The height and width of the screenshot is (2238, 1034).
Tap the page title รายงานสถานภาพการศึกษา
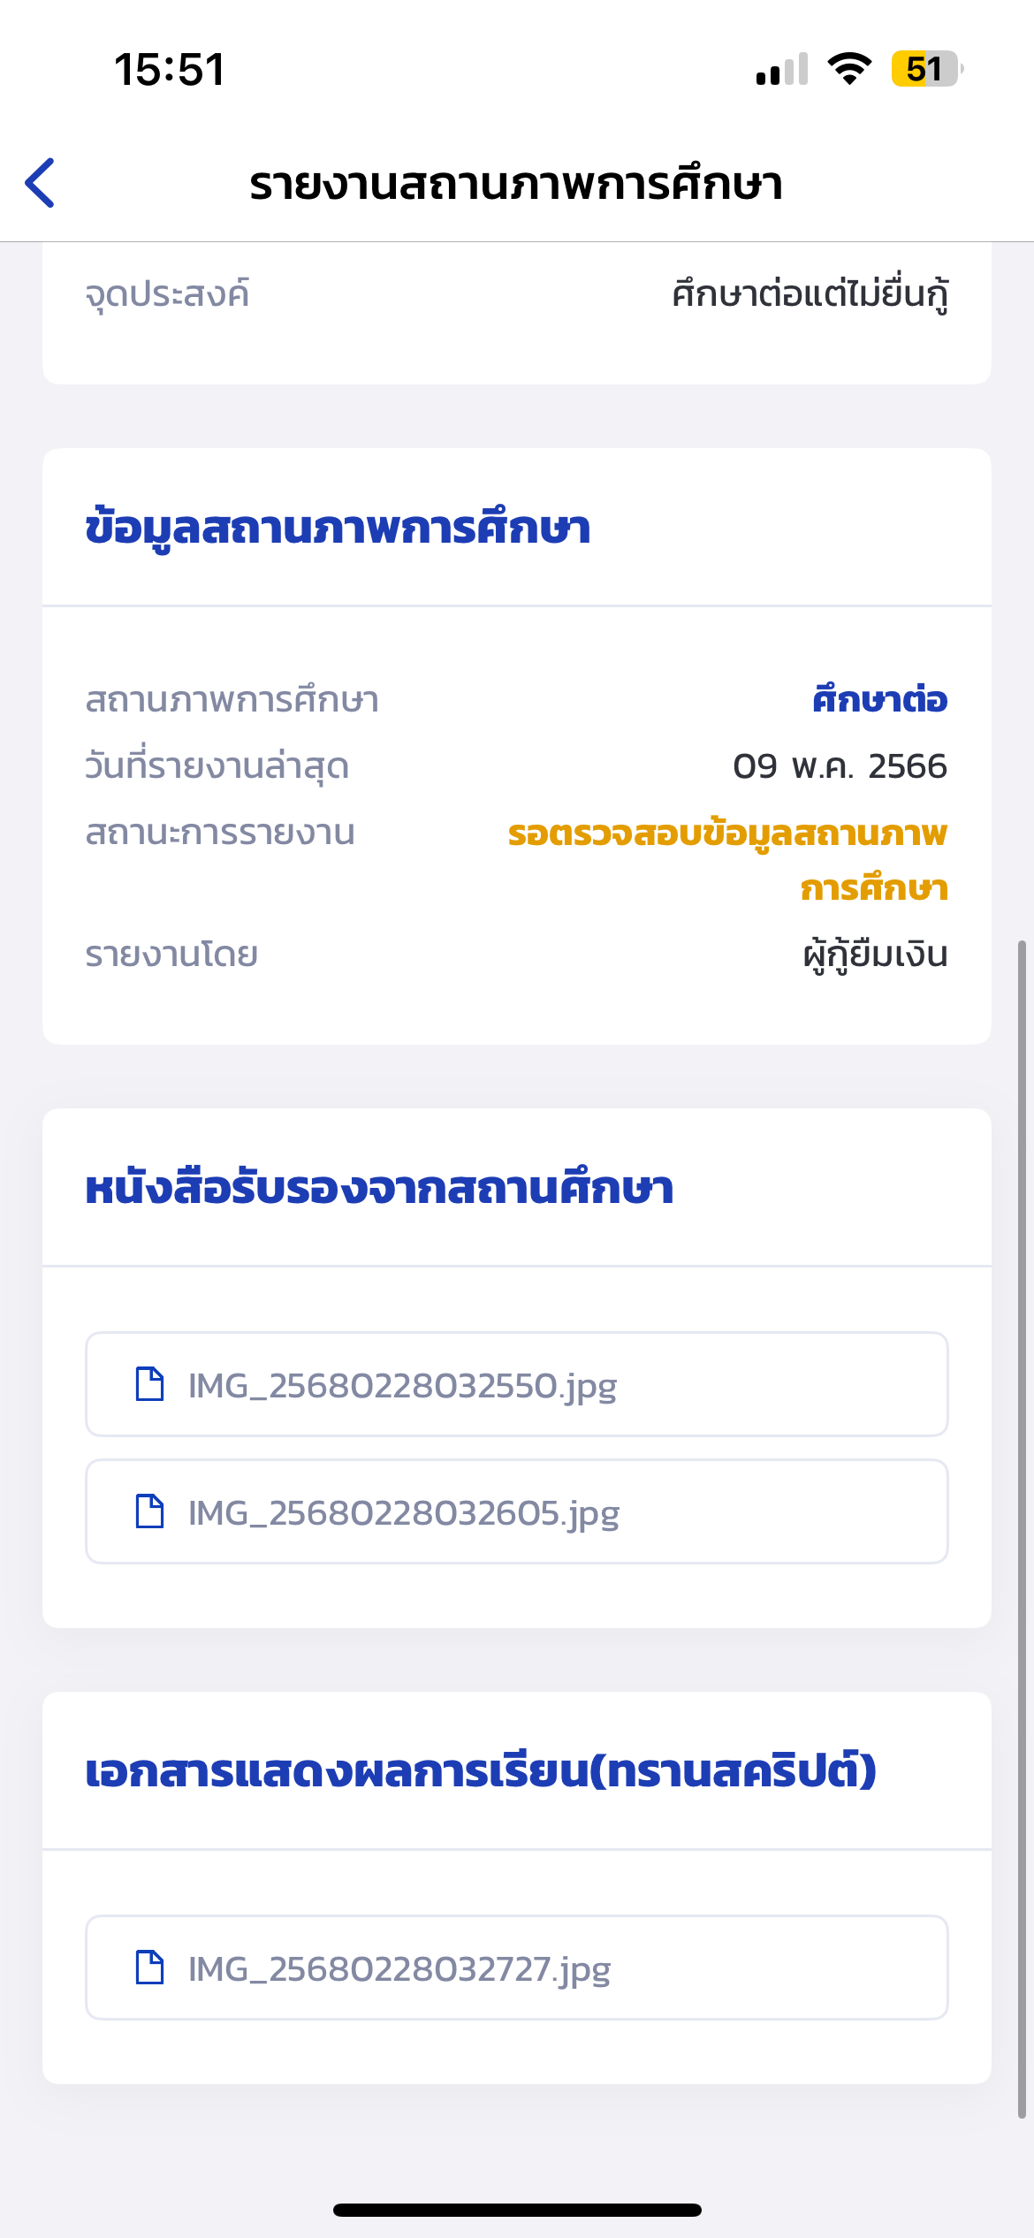click(516, 184)
